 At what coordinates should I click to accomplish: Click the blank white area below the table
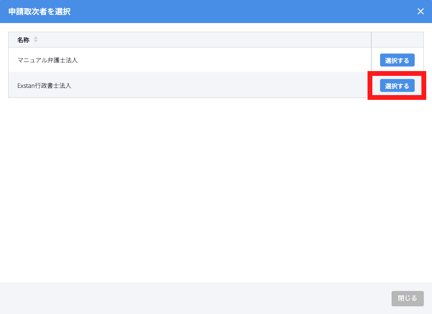[216, 192]
